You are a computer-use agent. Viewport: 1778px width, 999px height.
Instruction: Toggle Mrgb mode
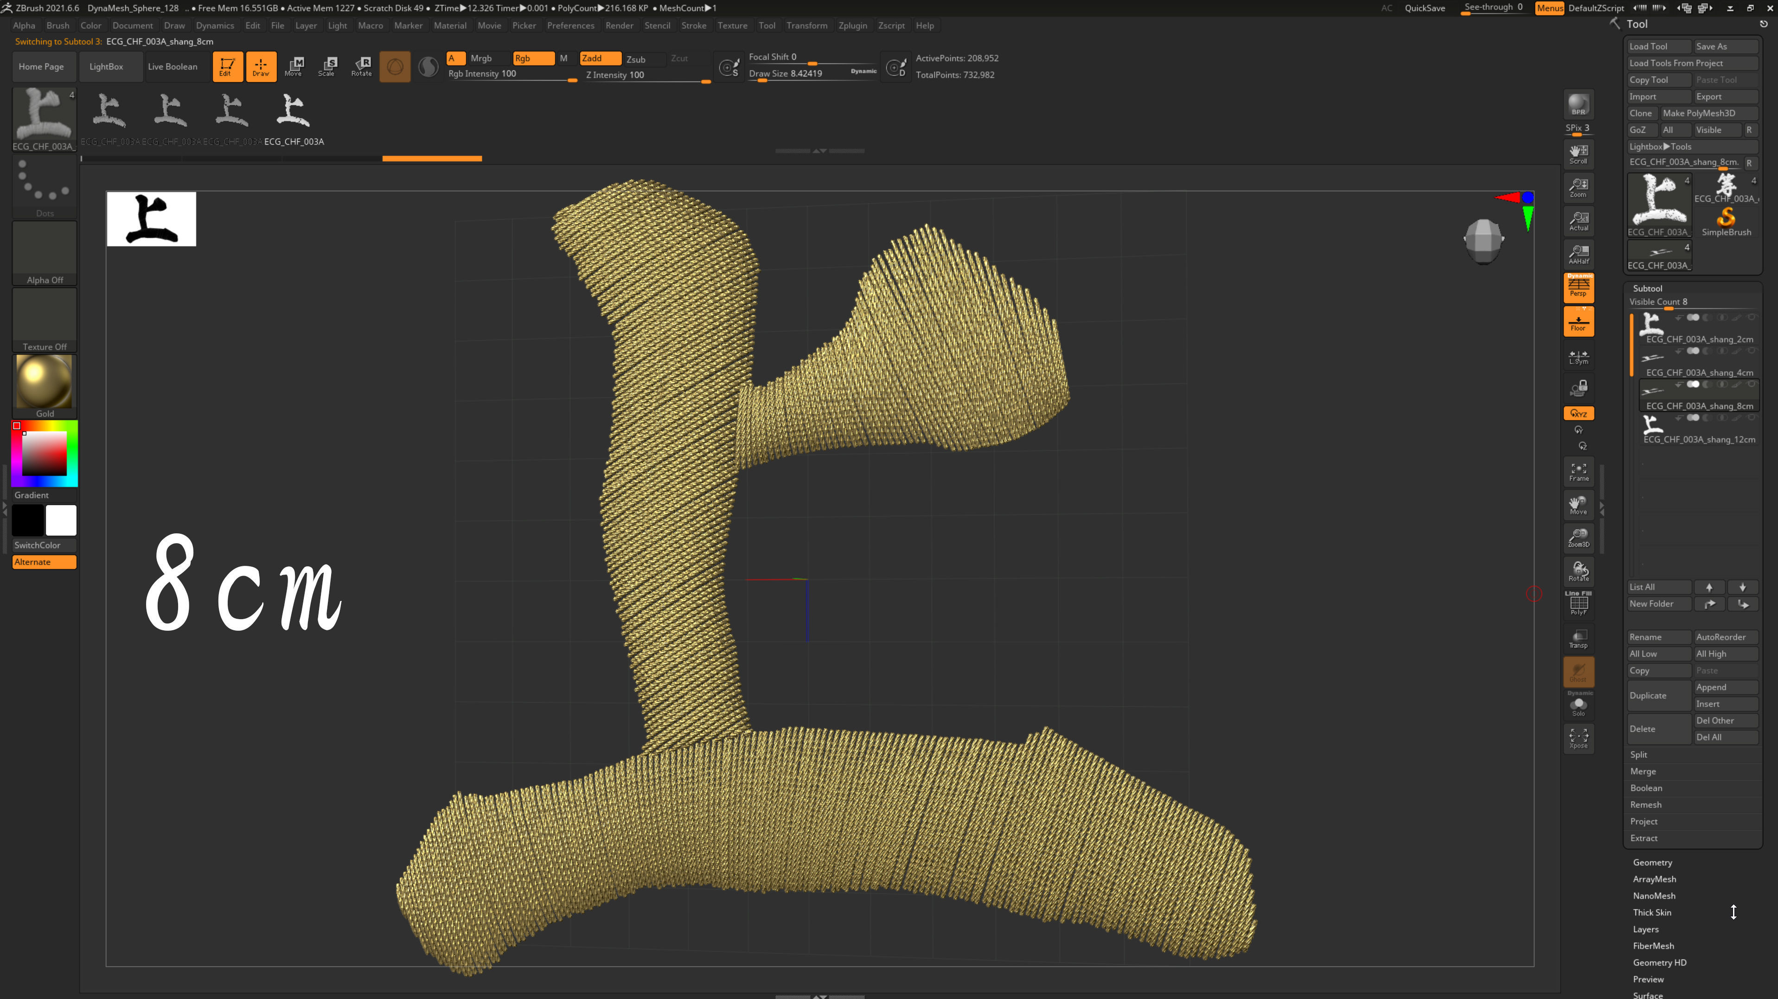(488, 58)
